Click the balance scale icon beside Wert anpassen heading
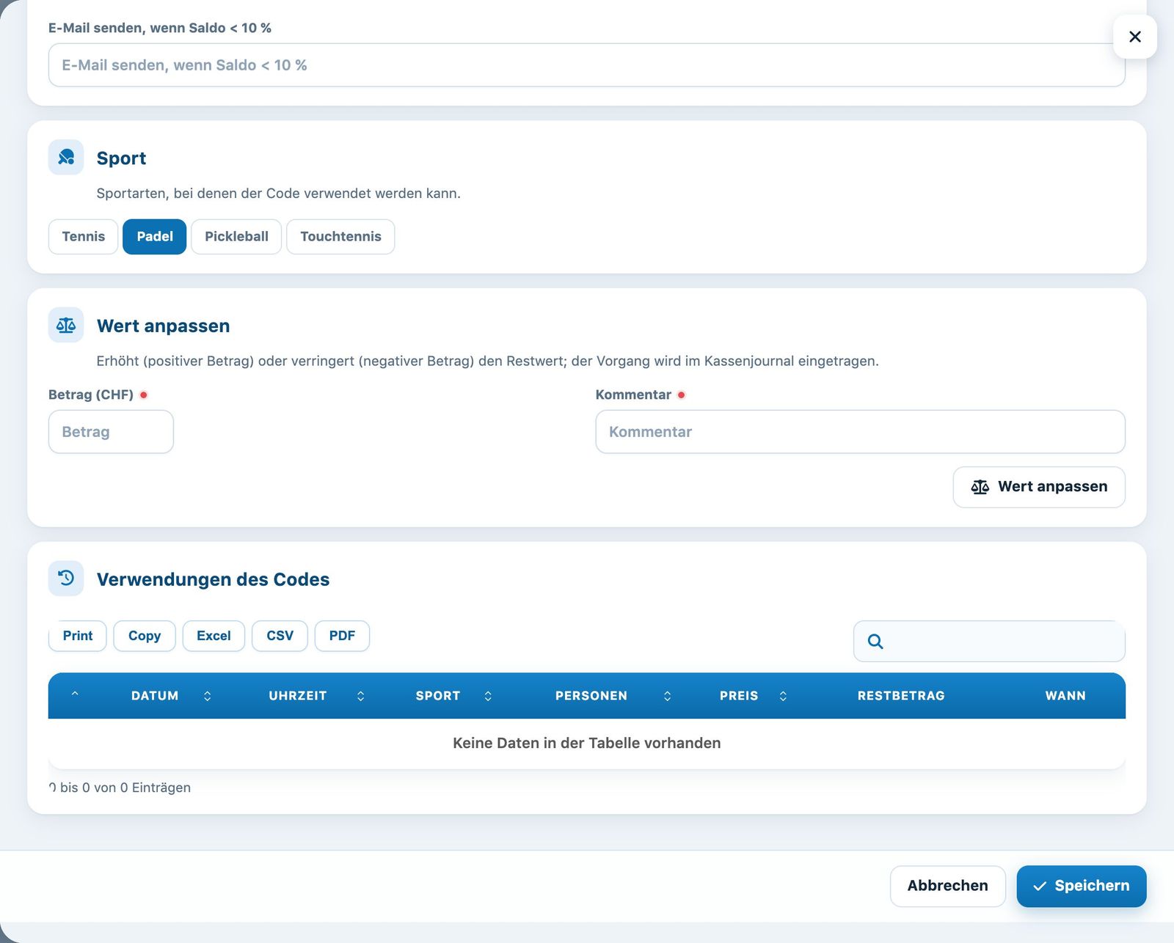This screenshot has width=1174, height=943. [x=66, y=325]
